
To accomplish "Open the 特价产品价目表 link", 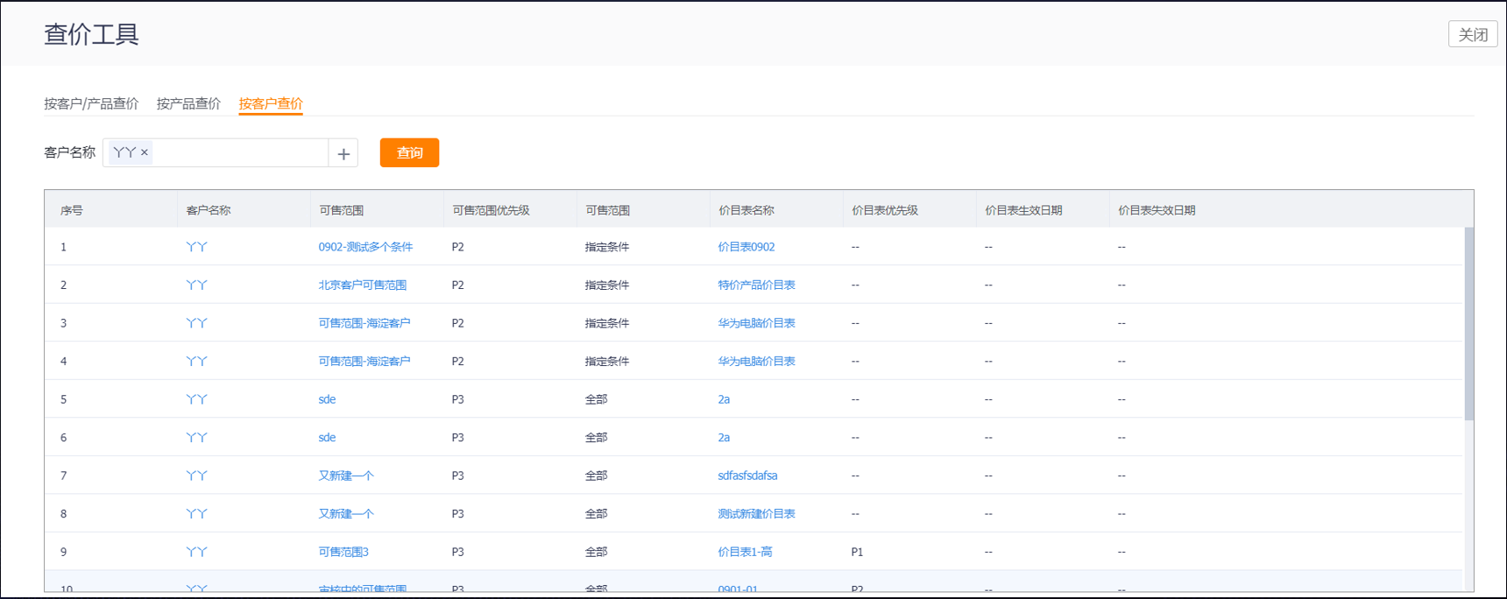I will (x=756, y=285).
